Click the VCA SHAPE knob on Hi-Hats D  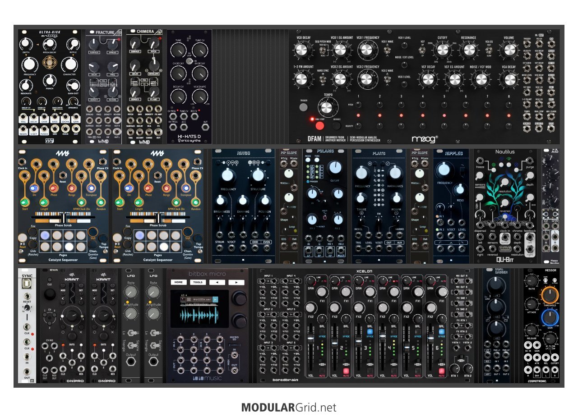pyautogui.click(x=199, y=96)
